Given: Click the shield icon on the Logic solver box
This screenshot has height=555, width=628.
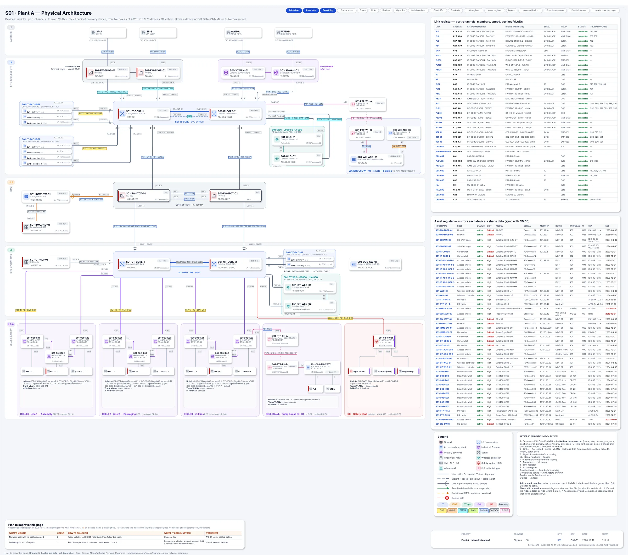Looking at the screenshot, I should click(351, 371).
